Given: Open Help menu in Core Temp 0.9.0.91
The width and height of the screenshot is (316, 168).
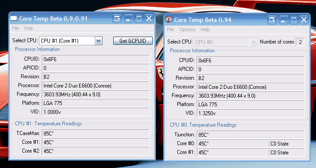Looking at the screenshot, I should (x=29, y=28).
